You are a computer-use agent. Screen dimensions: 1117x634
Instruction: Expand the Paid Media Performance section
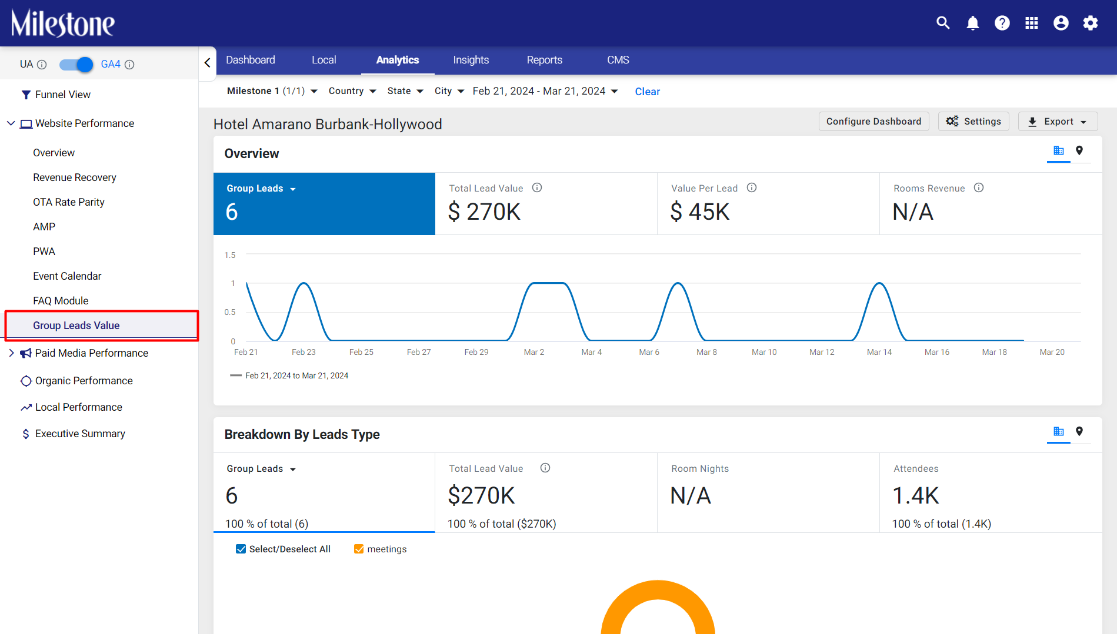pos(11,353)
